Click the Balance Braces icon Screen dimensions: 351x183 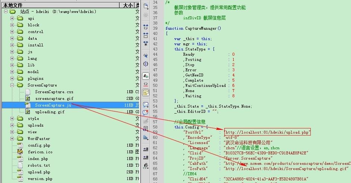146,64
